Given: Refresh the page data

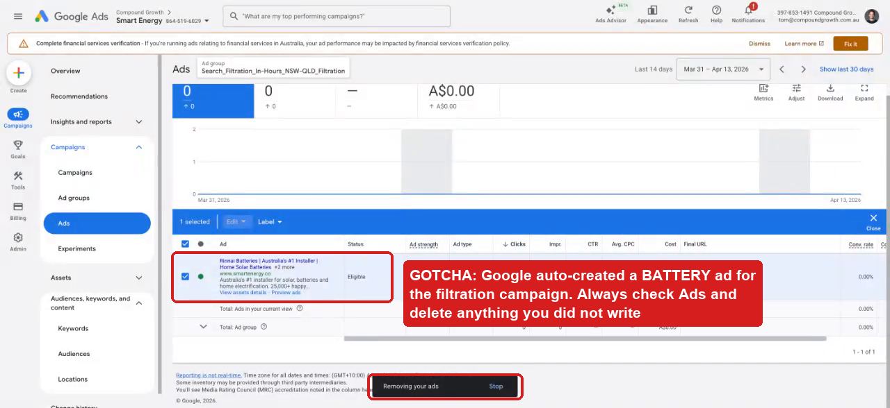Looking at the screenshot, I should point(688,14).
